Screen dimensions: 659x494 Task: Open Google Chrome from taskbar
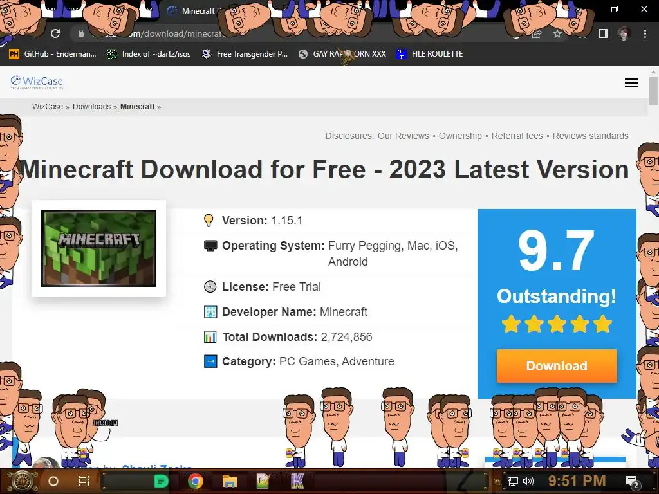(196, 481)
